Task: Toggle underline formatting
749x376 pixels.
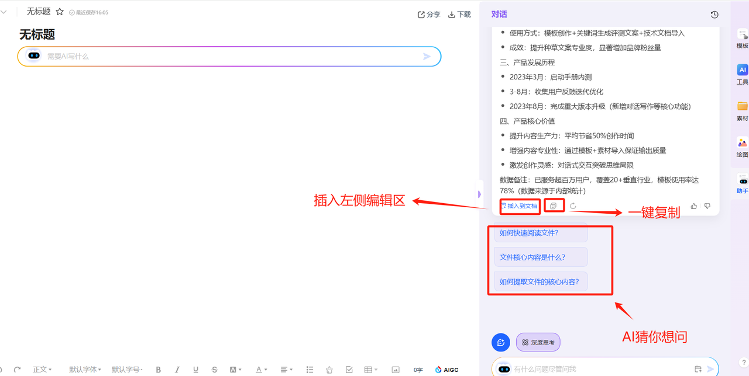Action: tap(196, 370)
